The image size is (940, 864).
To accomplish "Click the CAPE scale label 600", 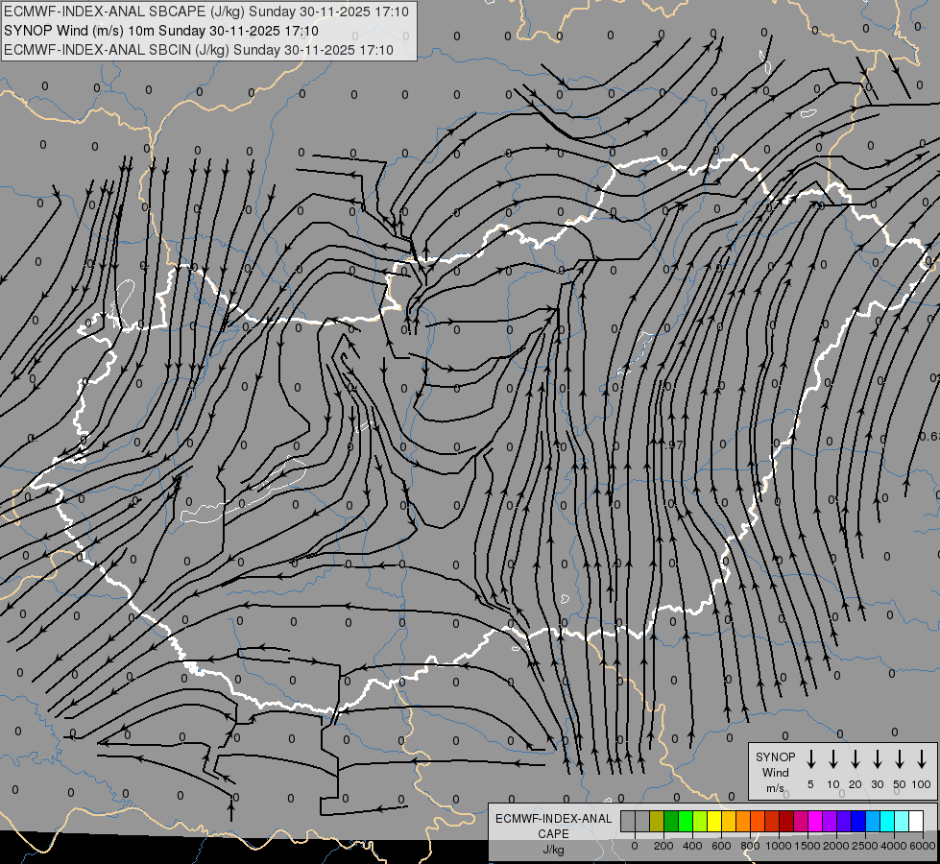I will (x=721, y=846).
